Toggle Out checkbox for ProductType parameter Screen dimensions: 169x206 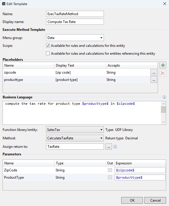[x=110, y=177]
